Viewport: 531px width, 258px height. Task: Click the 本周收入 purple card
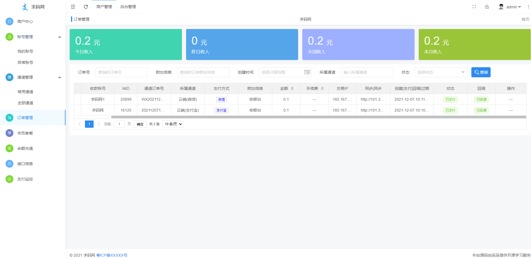(x=358, y=44)
